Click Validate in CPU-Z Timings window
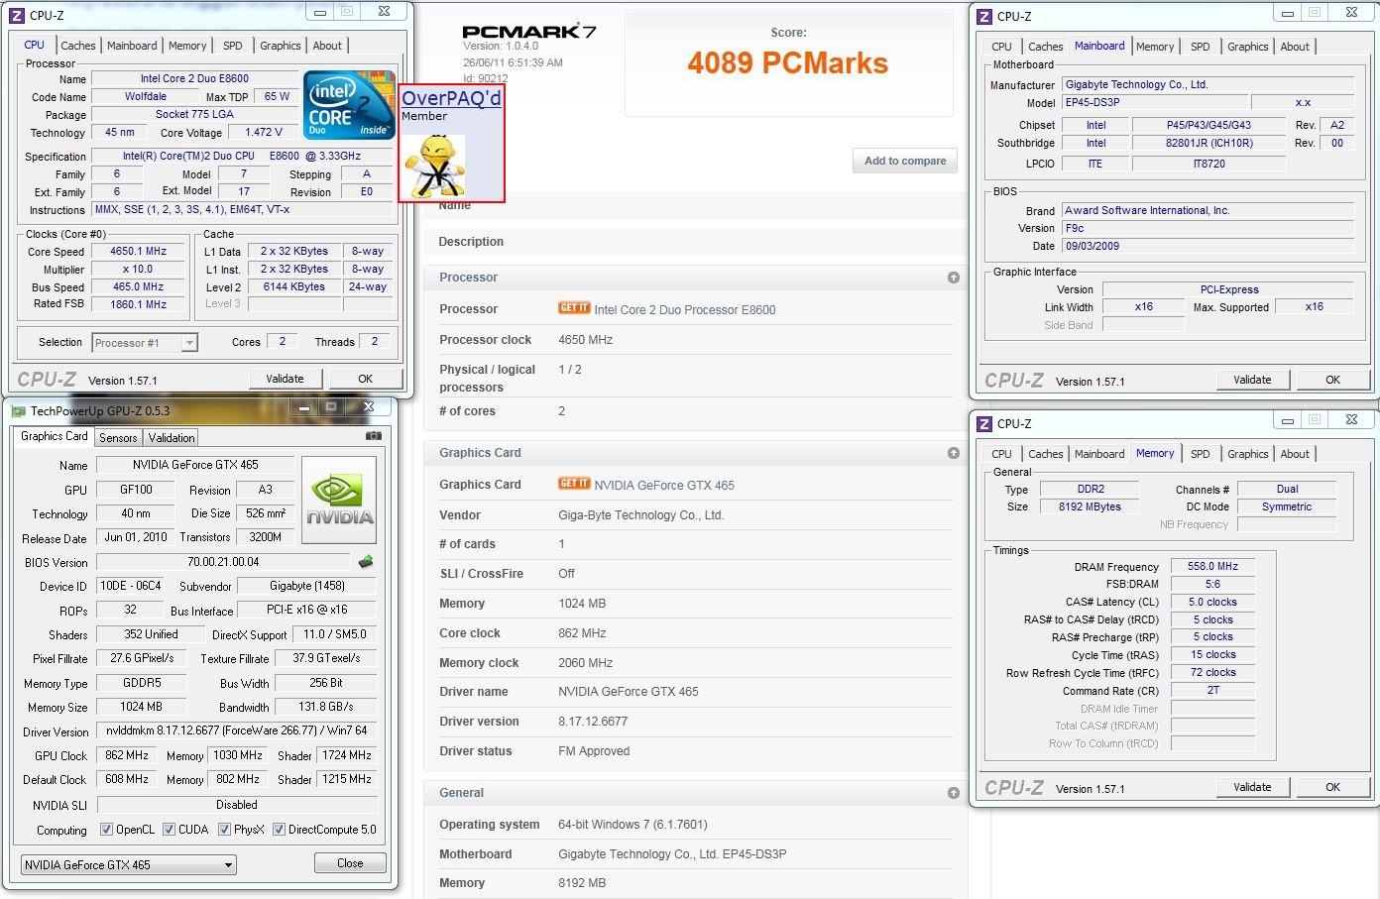The width and height of the screenshot is (1380, 899). [x=1252, y=787]
